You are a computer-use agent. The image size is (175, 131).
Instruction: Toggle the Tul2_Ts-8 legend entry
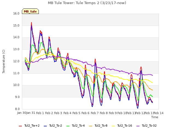98,126
